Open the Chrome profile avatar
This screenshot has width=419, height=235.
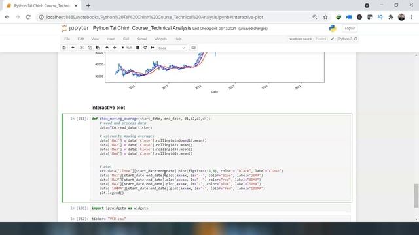[x=401, y=17]
